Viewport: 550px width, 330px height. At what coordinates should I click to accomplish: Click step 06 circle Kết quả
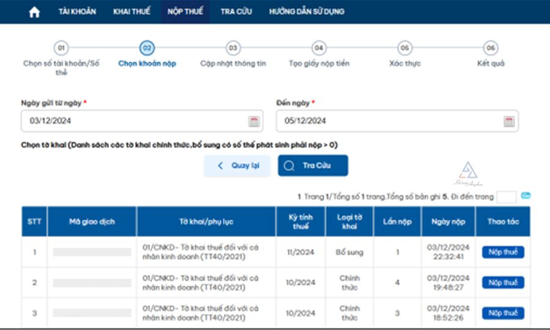click(x=490, y=48)
